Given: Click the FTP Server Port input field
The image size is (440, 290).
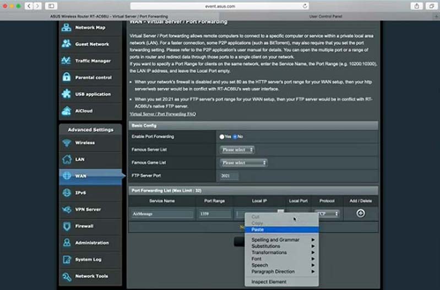Looking at the screenshot, I should click(229, 176).
